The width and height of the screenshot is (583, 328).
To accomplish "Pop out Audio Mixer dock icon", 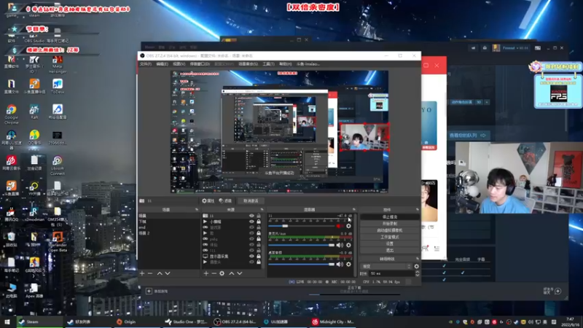I will [x=354, y=210].
